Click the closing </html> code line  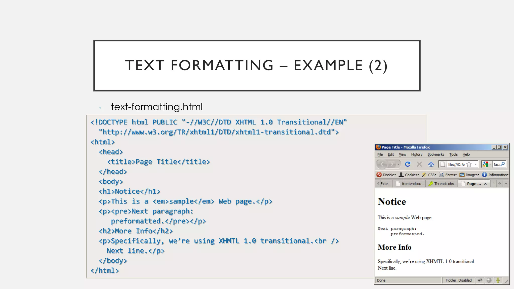click(x=105, y=270)
